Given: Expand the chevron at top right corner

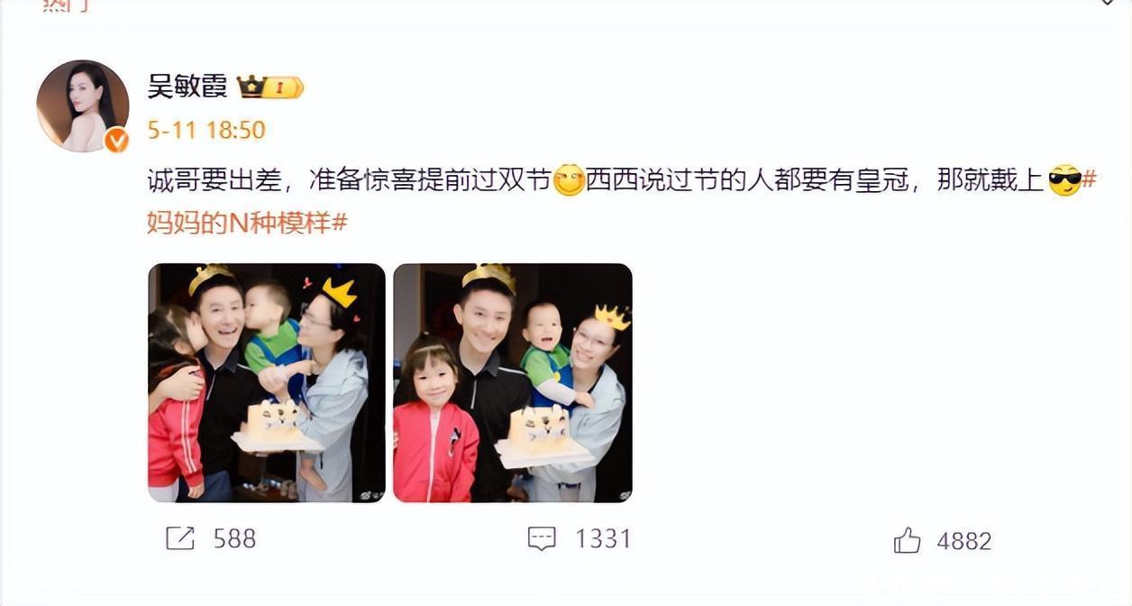Looking at the screenshot, I should pyautogui.click(x=1108, y=4).
